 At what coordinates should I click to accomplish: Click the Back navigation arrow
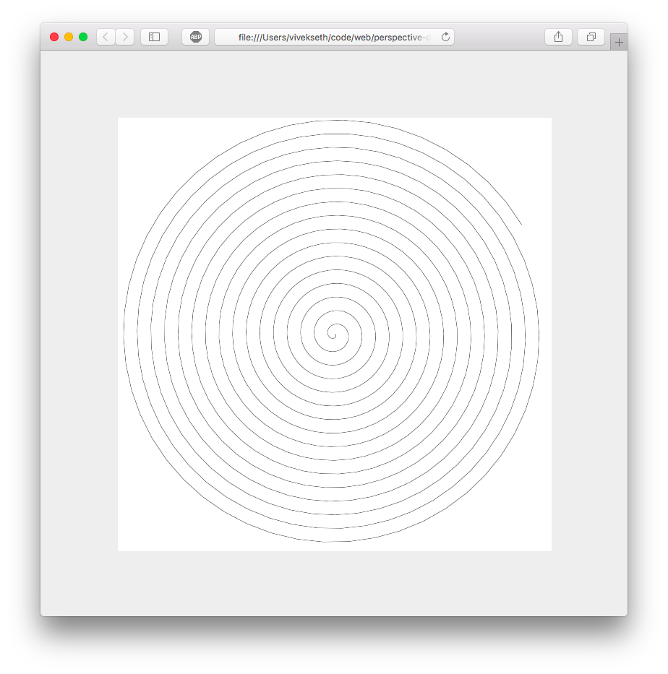pyautogui.click(x=106, y=37)
